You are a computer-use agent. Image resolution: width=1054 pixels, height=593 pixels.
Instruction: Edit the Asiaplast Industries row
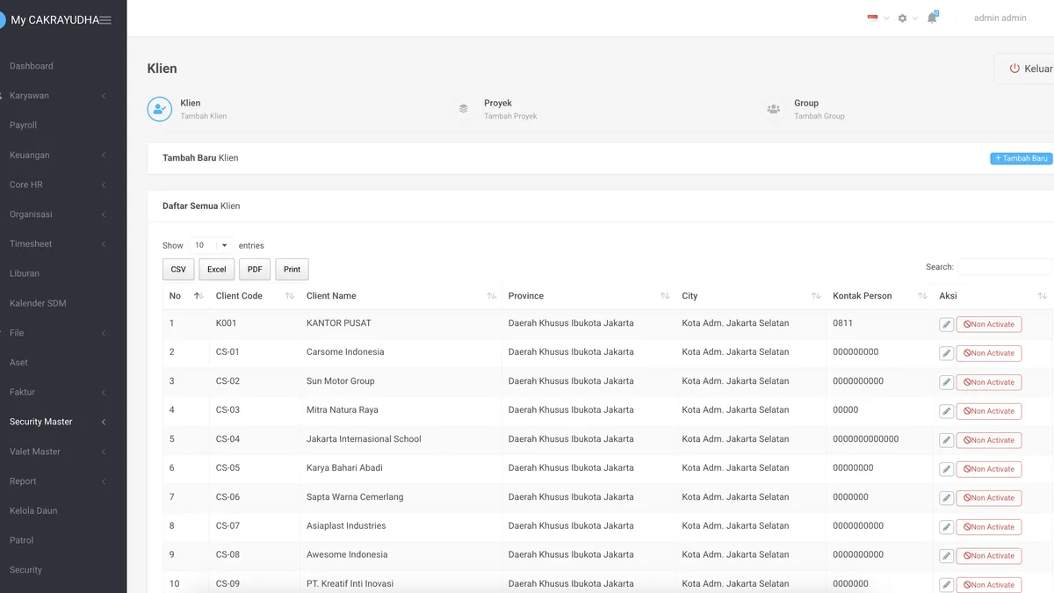pos(946,527)
